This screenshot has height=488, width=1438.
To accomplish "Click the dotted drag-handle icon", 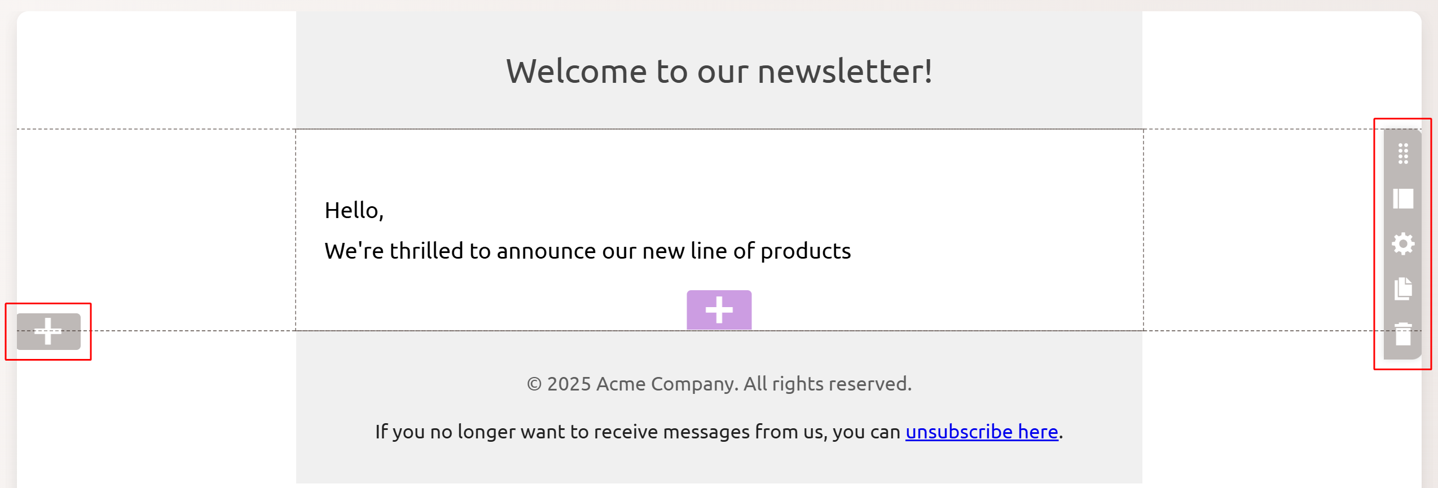I will tap(1403, 153).
